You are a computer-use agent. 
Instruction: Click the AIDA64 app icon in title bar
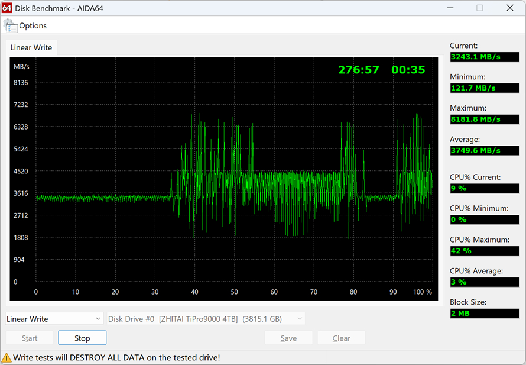[7, 8]
